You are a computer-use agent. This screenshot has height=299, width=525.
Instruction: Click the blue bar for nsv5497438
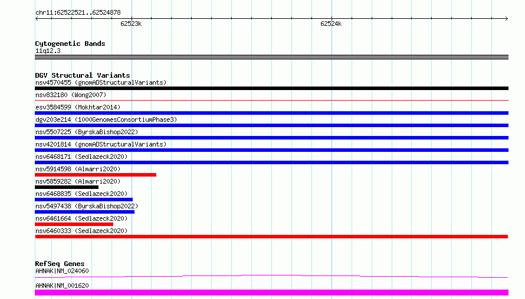click(85, 212)
